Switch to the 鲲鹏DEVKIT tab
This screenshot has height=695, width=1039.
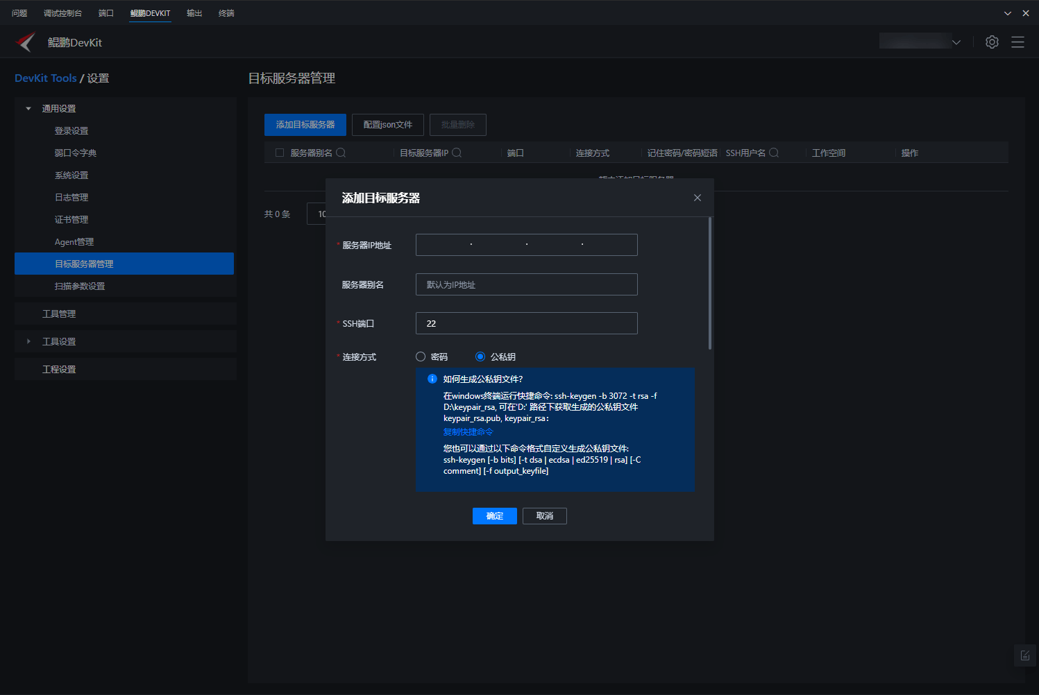pyautogui.click(x=150, y=13)
